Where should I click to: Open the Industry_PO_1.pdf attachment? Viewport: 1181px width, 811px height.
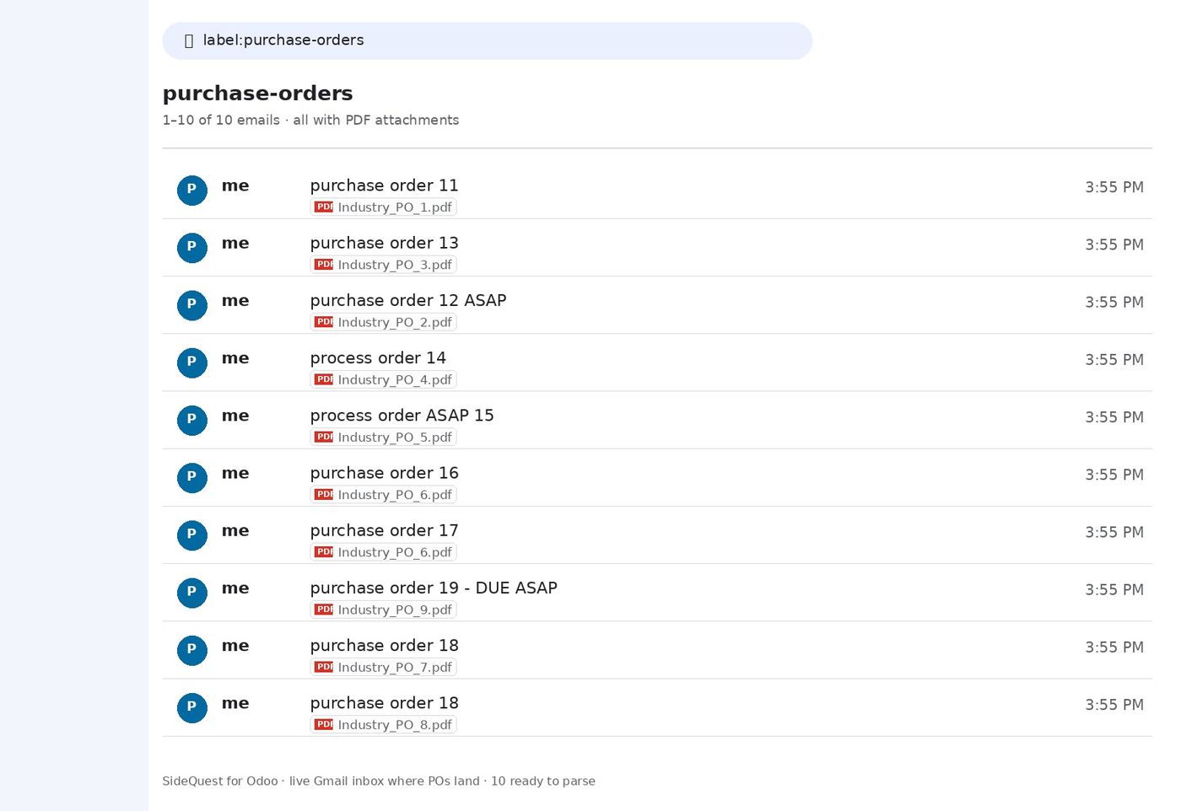coord(383,207)
